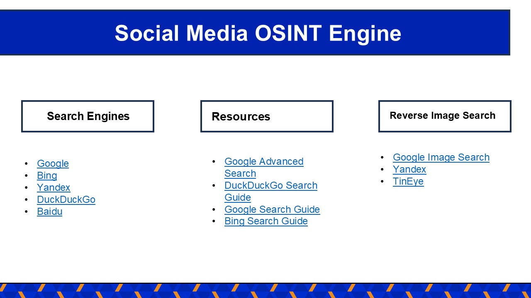This screenshot has width=531, height=298.
Task: Follow the DuckDuckGo search engine link
Action: point(66,199)
